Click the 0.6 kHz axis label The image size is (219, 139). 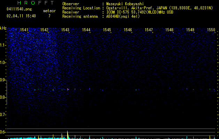(3, 132)
